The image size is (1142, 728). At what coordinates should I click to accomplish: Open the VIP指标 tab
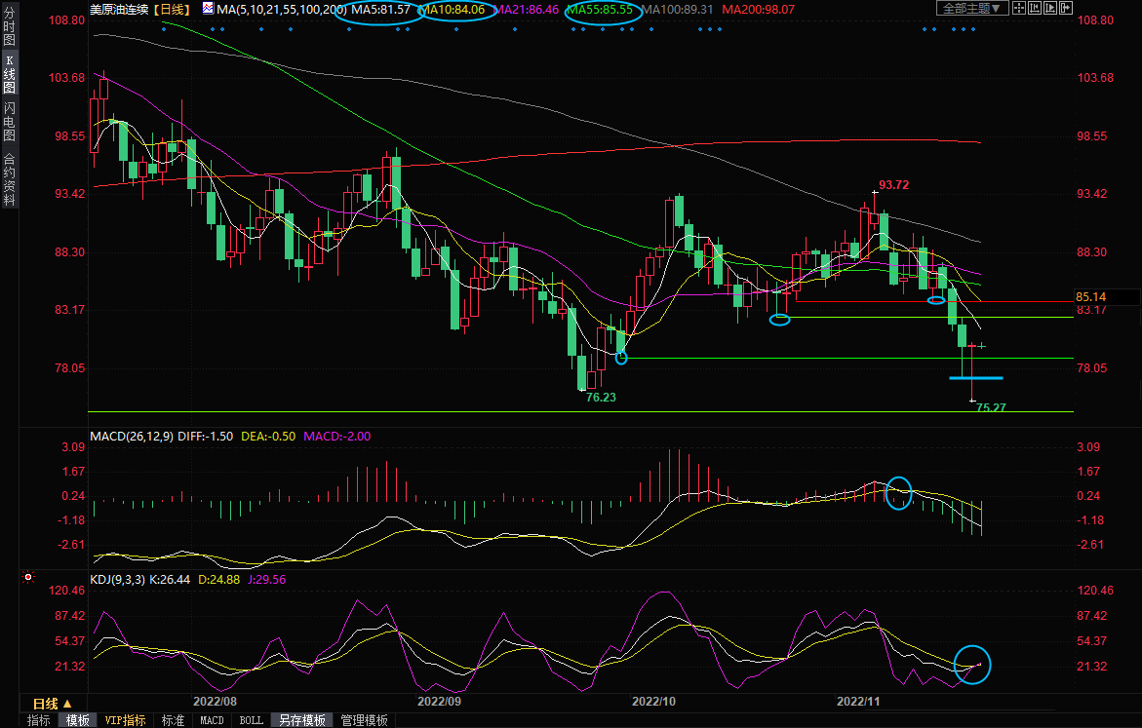125,721
